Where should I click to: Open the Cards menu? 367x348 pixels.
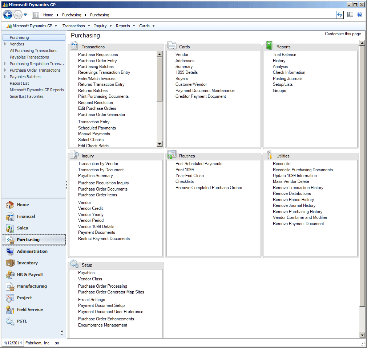(147, 26)
